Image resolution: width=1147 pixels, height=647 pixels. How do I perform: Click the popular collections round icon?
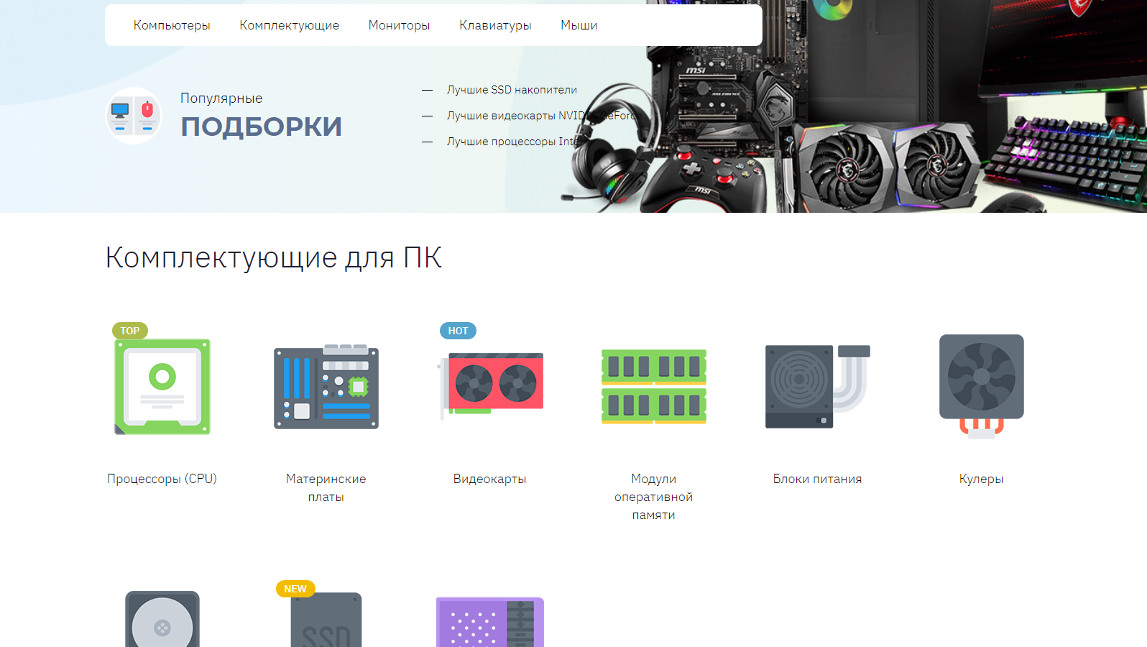pos(134,116)
